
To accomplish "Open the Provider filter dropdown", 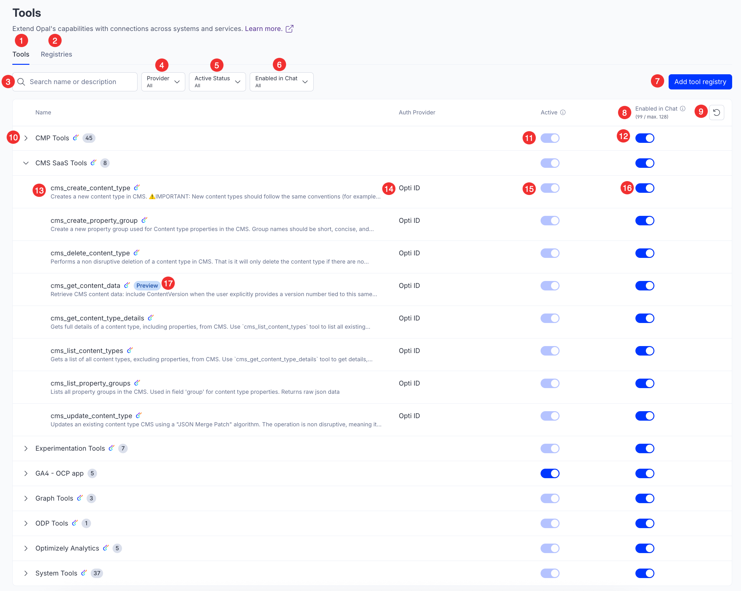I will (x=163, y=82).
